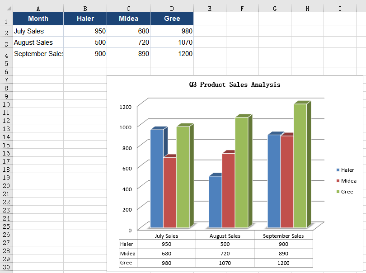Click the 1200 vertical axis label
Screen dimensions: 366x273
pyautogui.click(x=125, y=107)
